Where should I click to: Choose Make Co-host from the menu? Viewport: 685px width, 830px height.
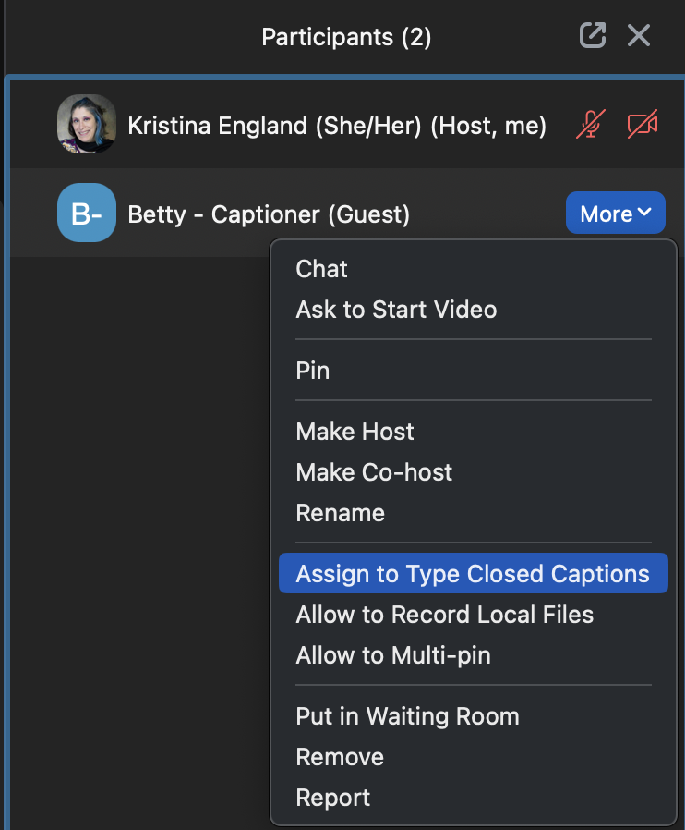(373, 471)
